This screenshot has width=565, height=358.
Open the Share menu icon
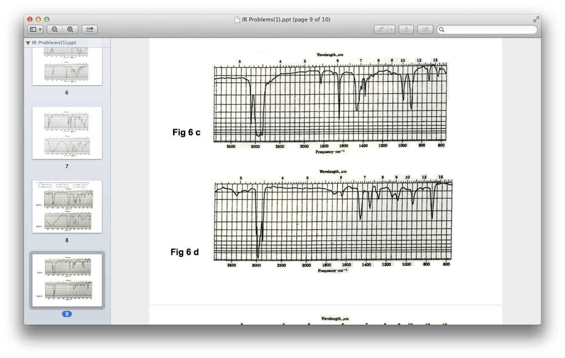click(89, 29)
